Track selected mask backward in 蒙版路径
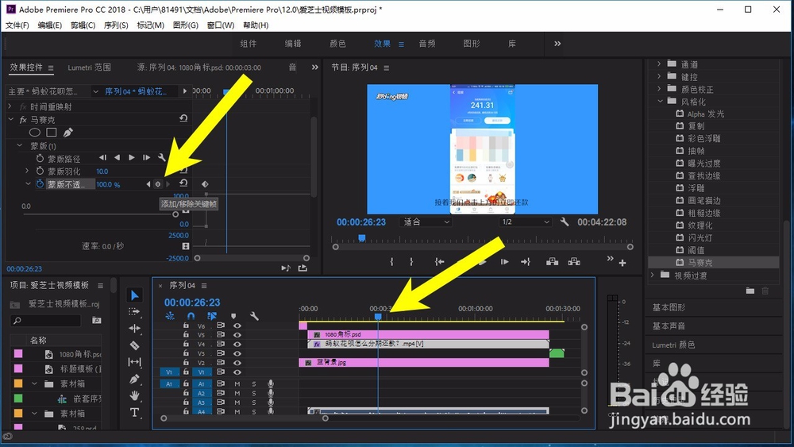Screen dimensions: 794x447 click(x=117, y=157)
